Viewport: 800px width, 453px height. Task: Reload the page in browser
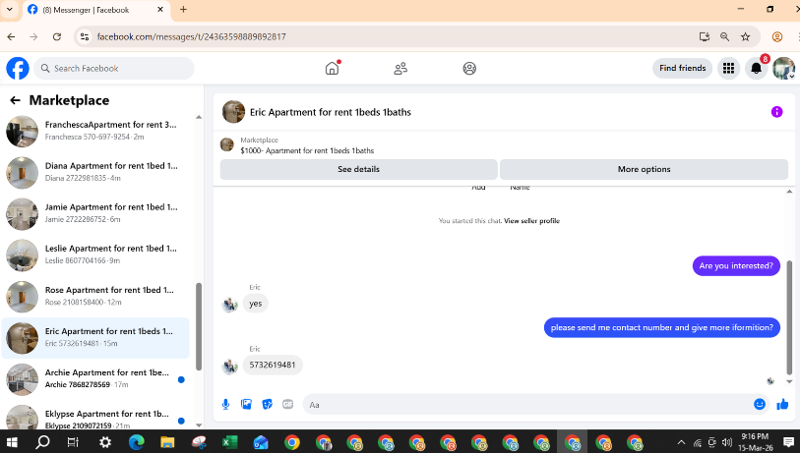(57, 36)
